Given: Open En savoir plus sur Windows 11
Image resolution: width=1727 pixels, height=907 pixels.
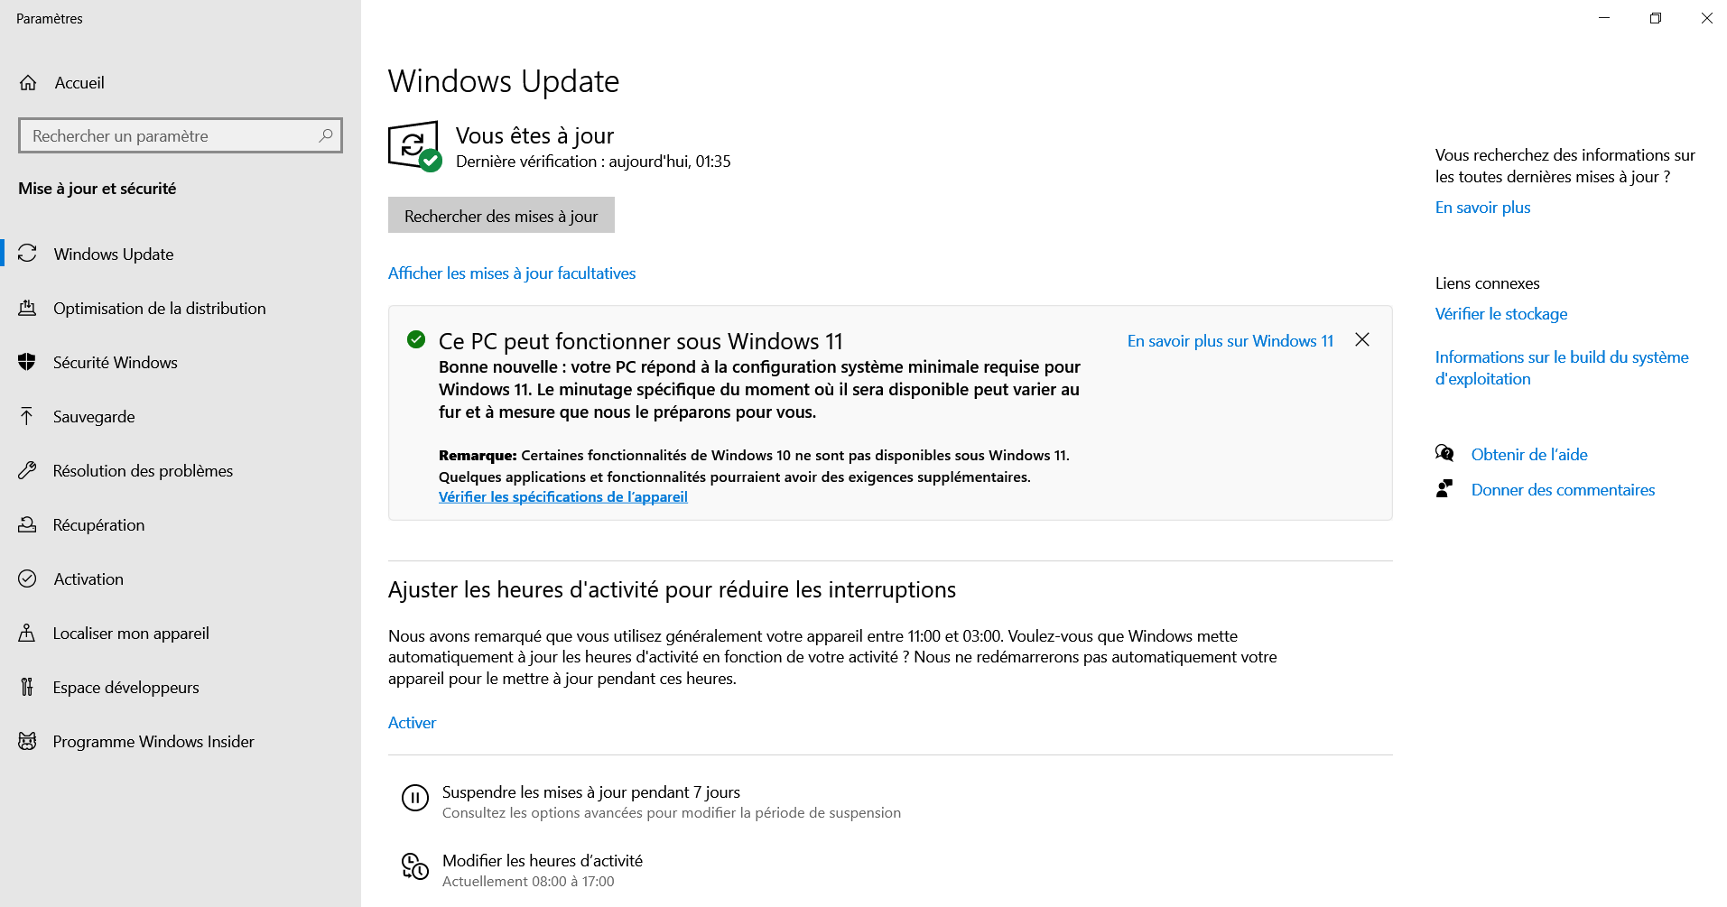Looking at the screenshot, I should click(x=1230, y=341).
